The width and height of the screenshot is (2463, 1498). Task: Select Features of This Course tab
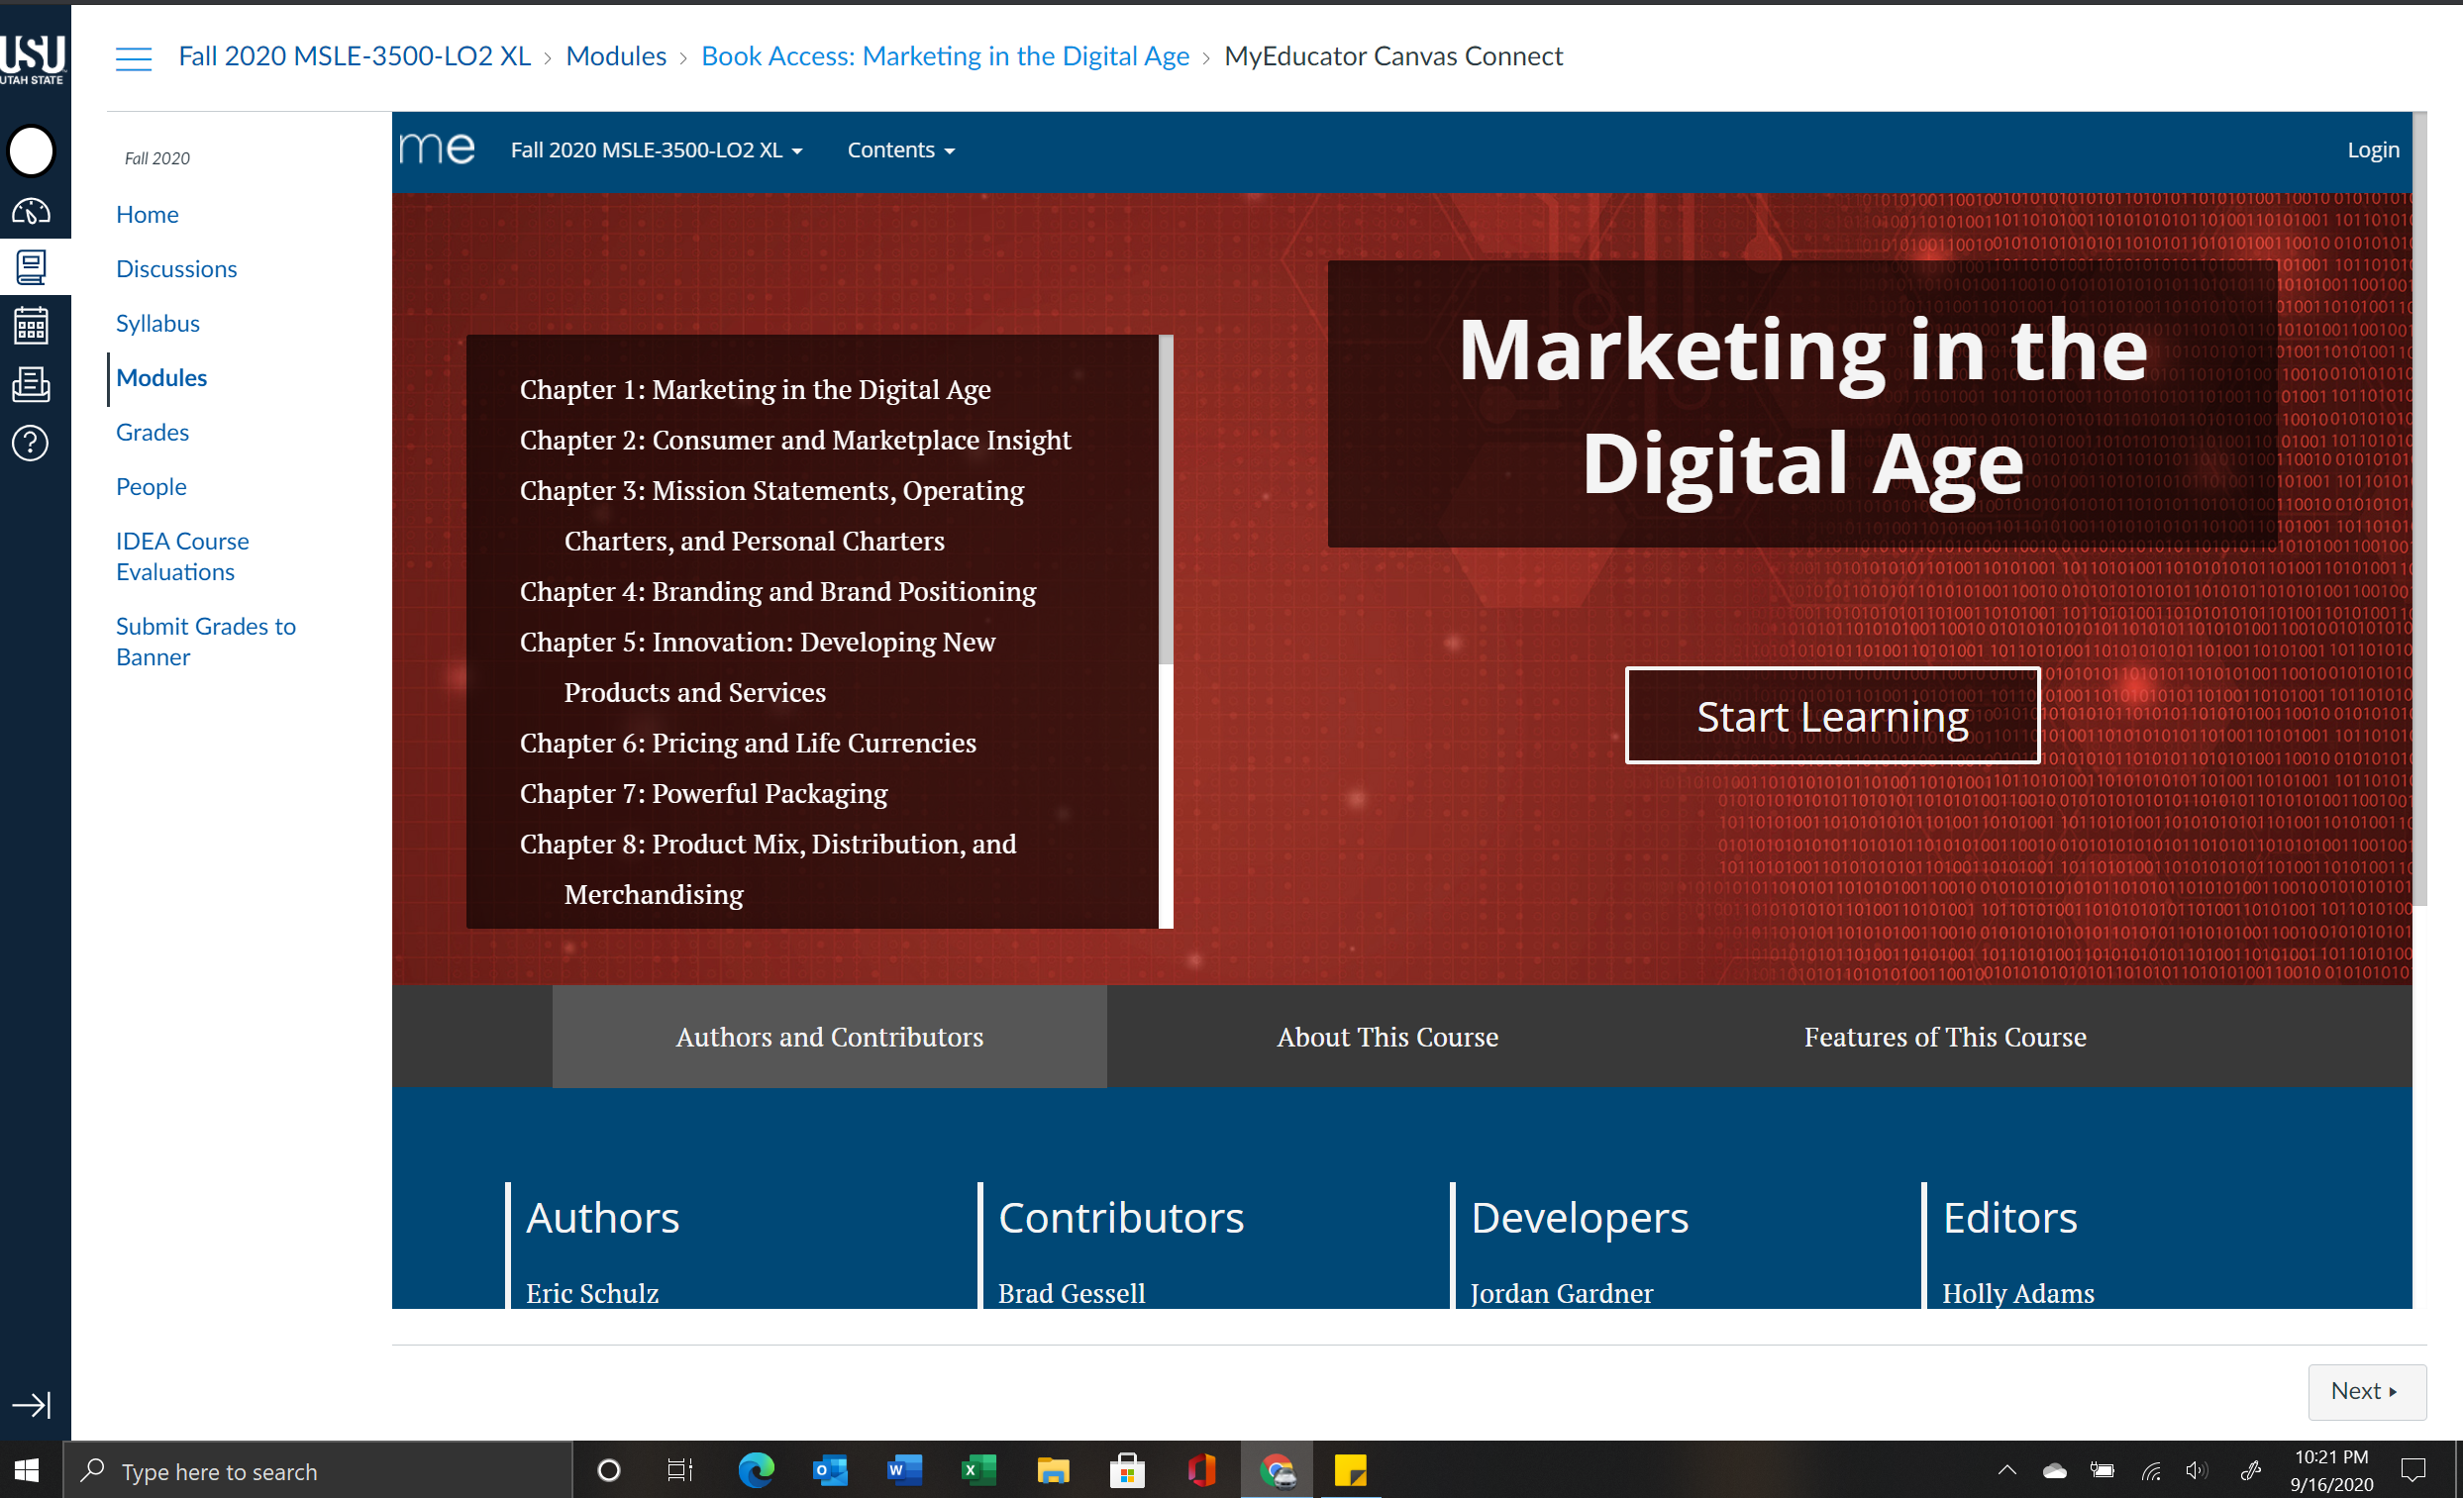click(1944, 1037)
